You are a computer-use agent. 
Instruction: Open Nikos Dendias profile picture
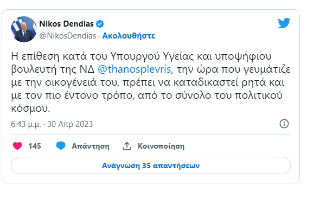(x=24, y=29)
